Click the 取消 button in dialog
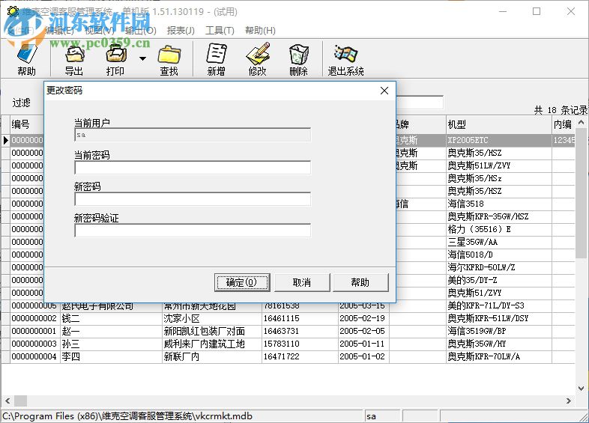The width and height of the screenshot is (589, 423). 302,282
